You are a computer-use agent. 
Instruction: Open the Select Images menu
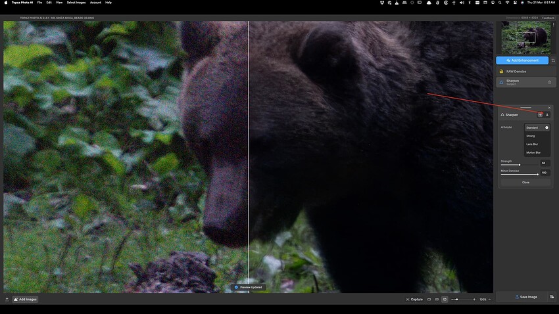(x=76, y=3)
